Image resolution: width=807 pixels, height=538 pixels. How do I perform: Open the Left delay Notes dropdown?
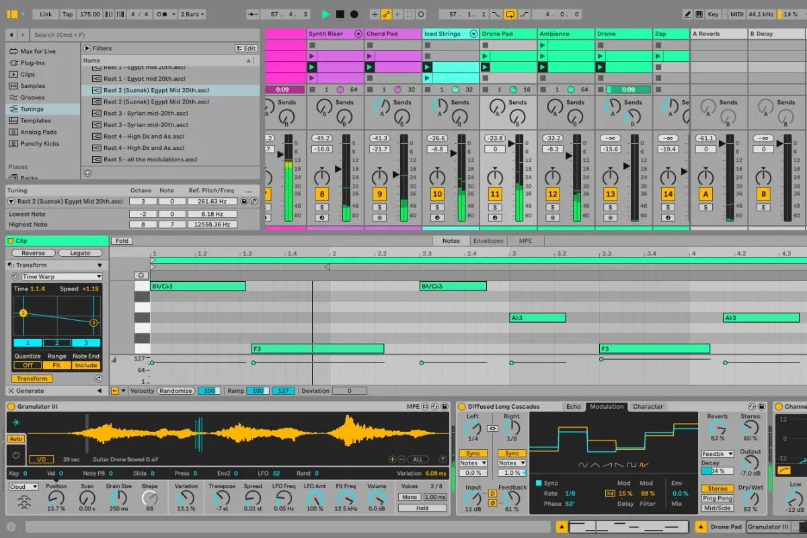click(x=473, y=463)
